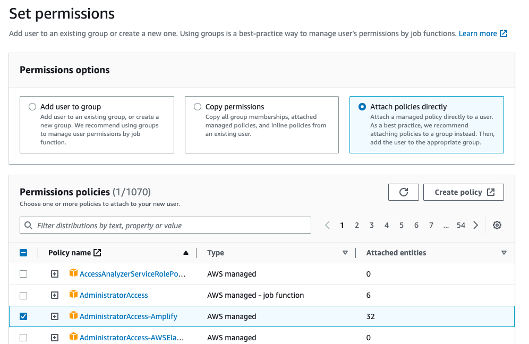The width and height of the screenshot is (529, 344).
Task: Check the AdministratorAccess policy checkbox
Action: (x=23, y=296)
